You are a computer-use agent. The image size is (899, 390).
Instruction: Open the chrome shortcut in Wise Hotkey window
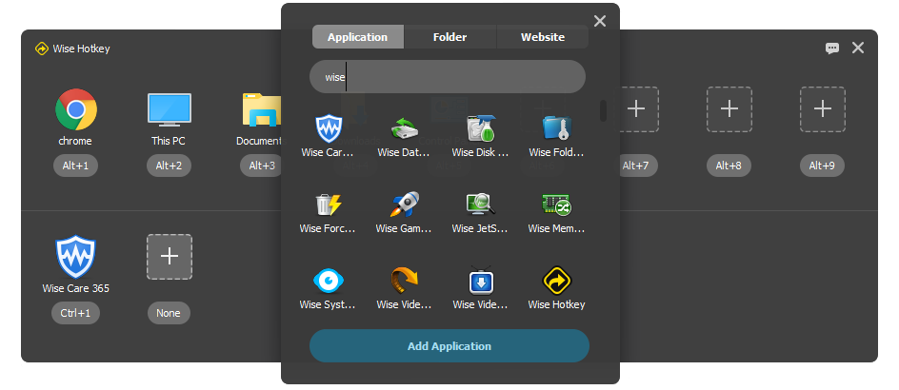pos(75,109)
